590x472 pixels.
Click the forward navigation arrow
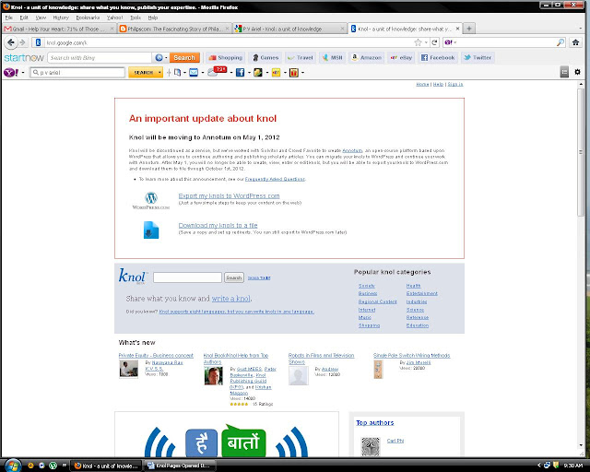pos(22,42)
